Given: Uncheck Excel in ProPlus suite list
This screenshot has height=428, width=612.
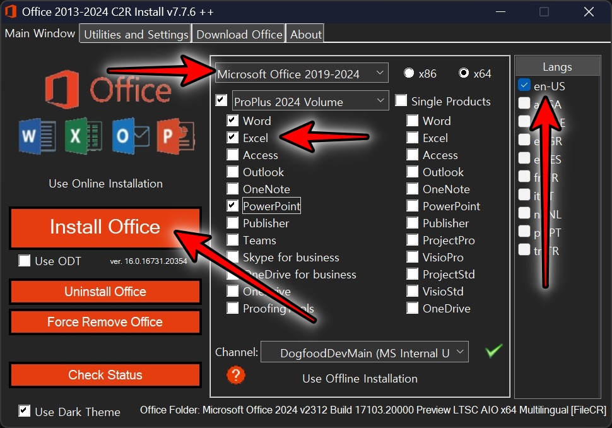Looking at the screenshot, I should click(233, 137).
